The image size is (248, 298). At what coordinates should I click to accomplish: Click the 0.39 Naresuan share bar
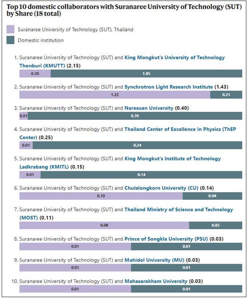[x=135, y=116]
